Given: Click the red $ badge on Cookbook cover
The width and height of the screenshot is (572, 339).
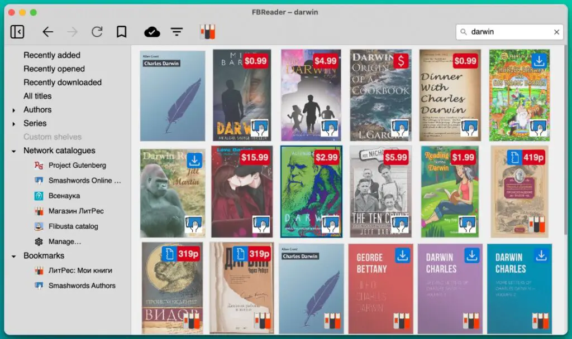Looking at the screenshot, I should [401, 61].
